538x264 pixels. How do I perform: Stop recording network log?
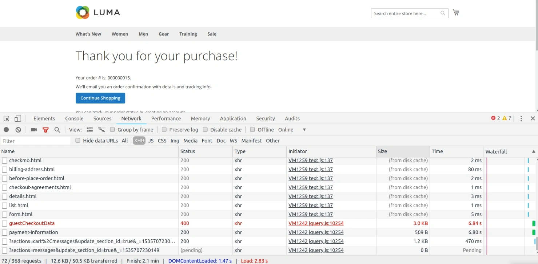pyautogui.click(x=6, y=130)
